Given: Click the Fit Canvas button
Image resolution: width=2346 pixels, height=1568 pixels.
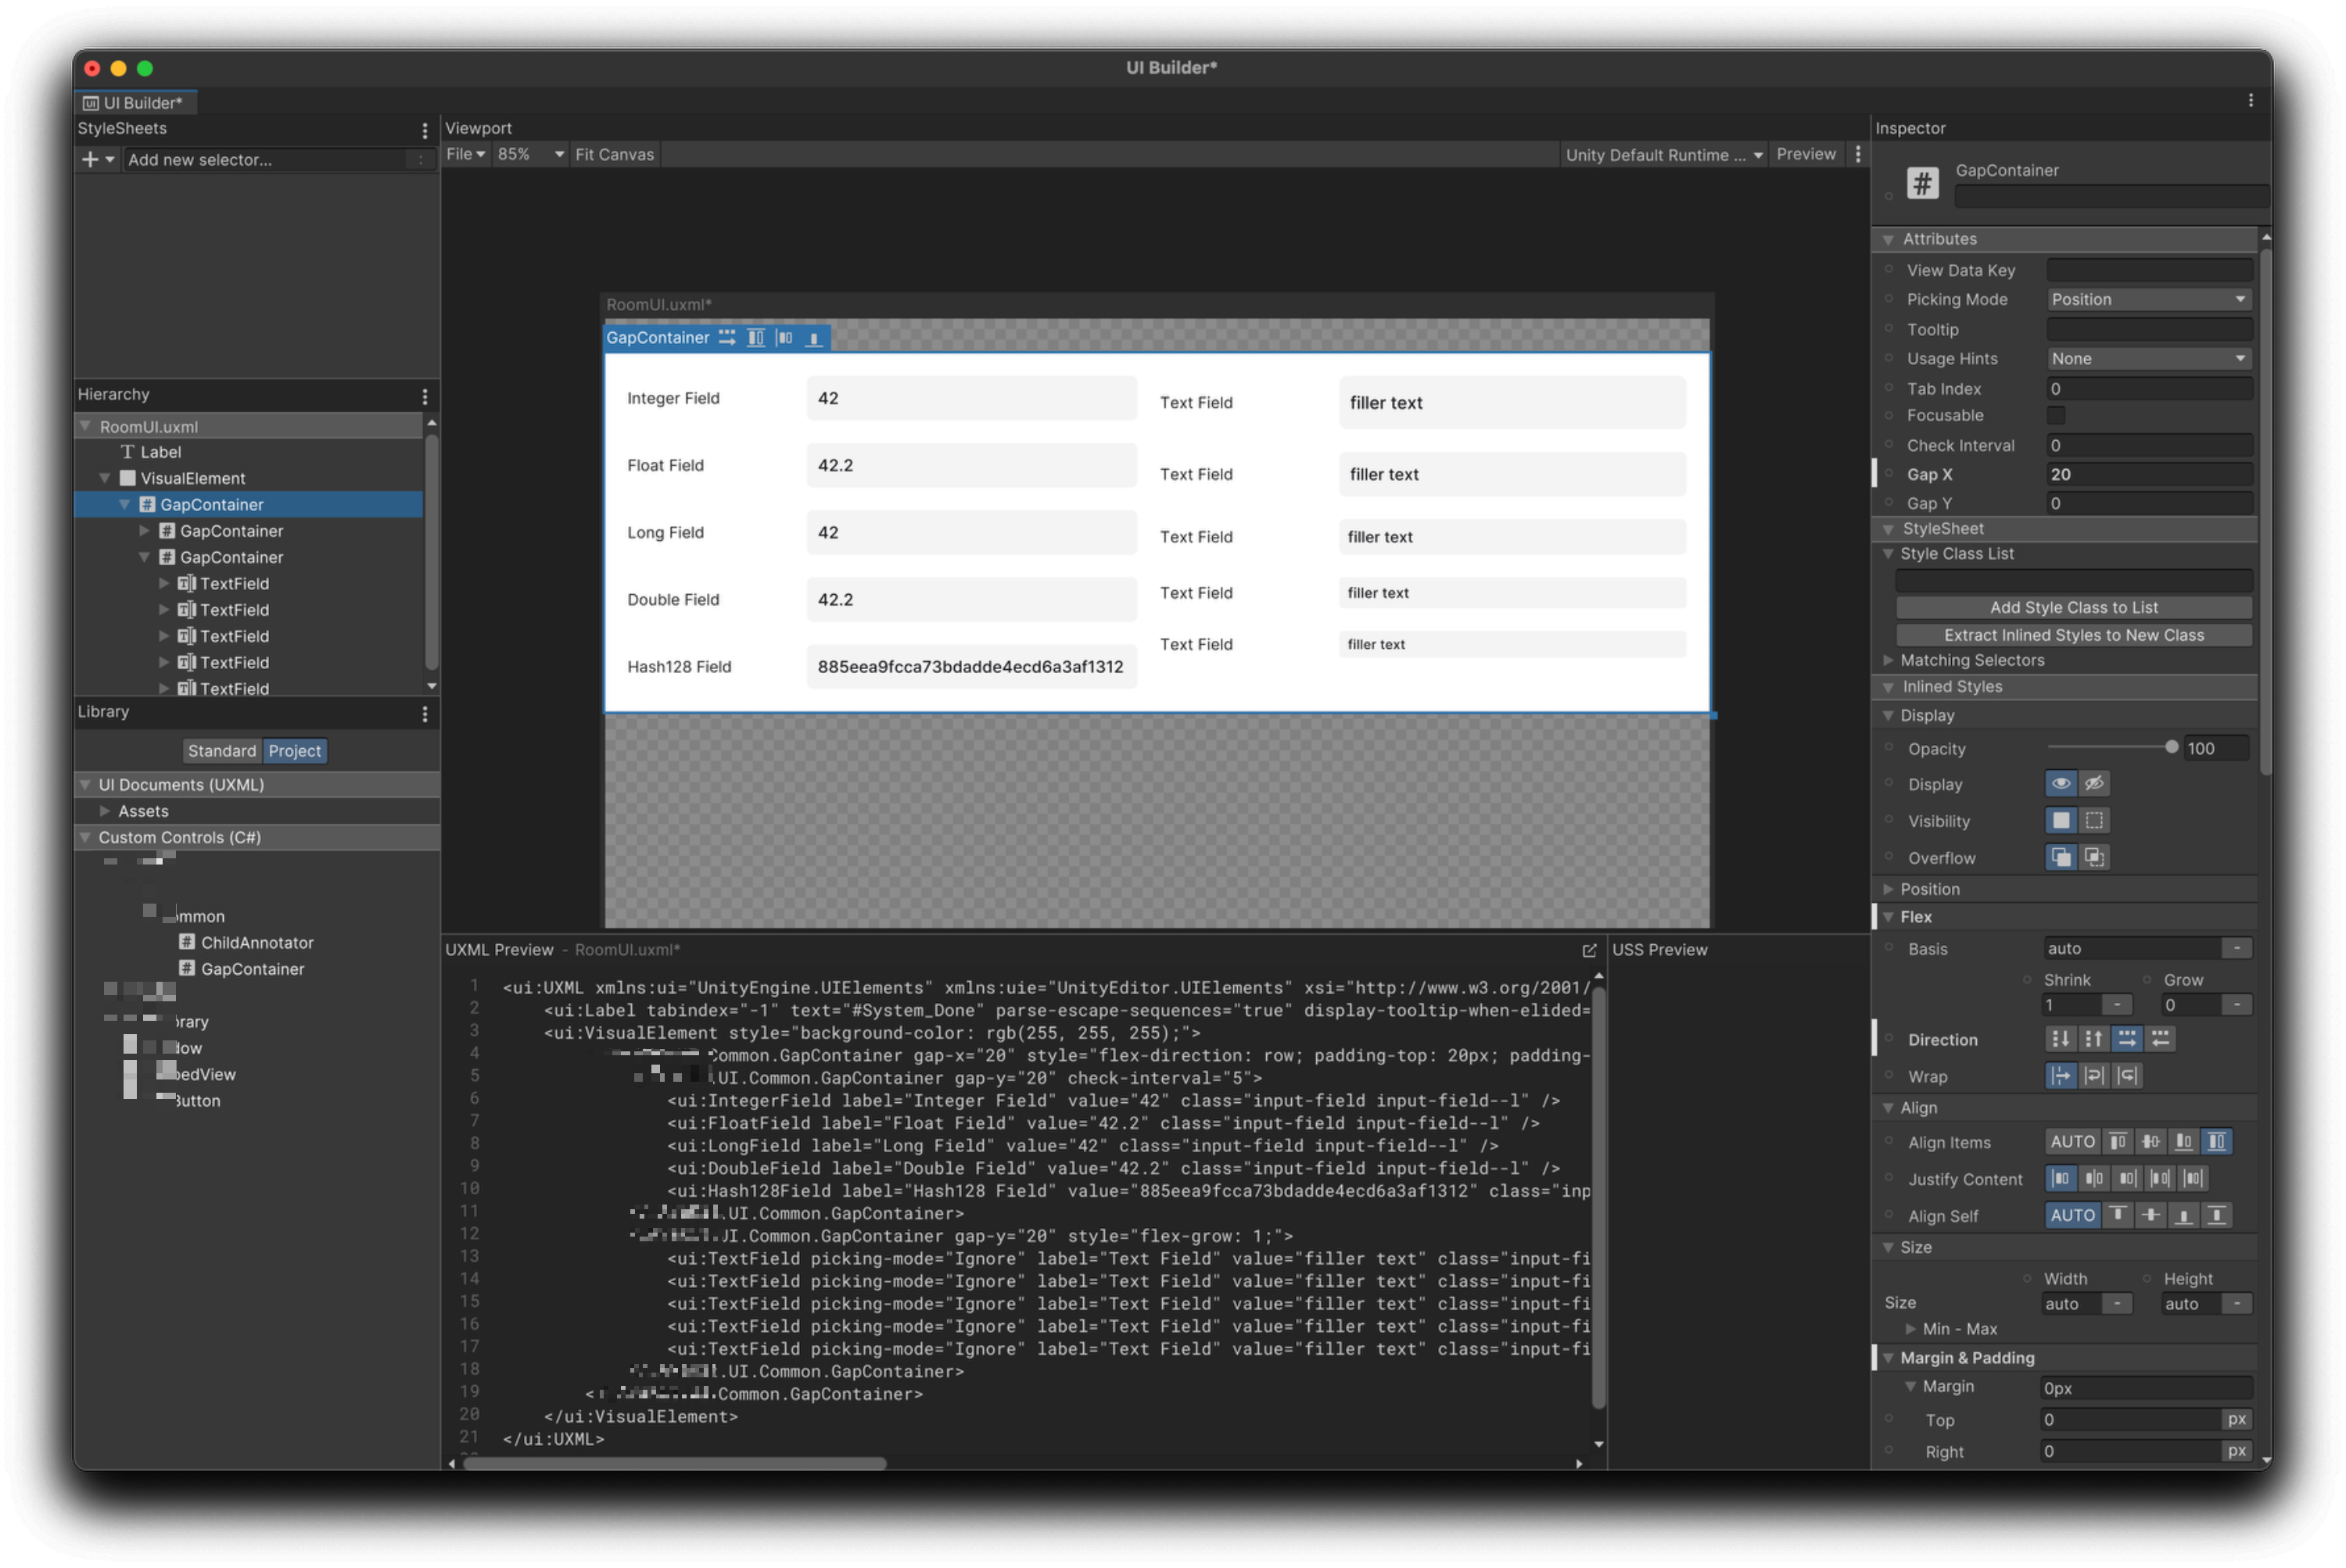Looking at the screenshot, I should 615,154.
